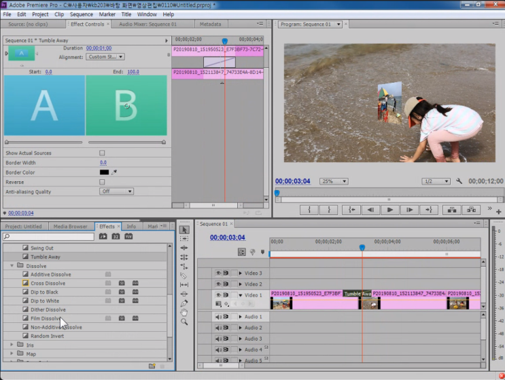Select the Razor tool in tools panel
This screenshot has width=505, height=380.
click(x=184, y=276)
